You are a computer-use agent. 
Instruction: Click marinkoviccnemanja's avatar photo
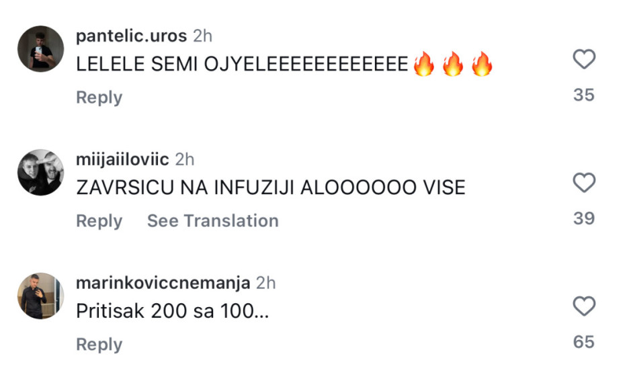40,296
